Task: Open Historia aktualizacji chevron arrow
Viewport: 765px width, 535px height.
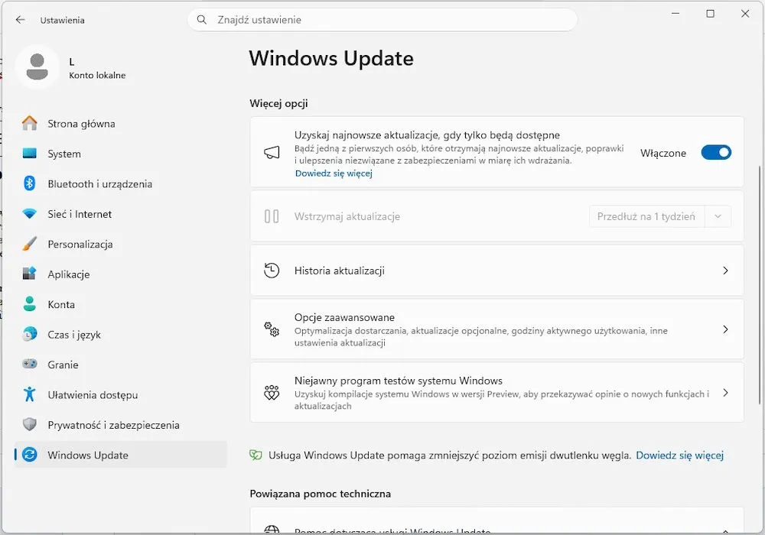Action: 725,271
